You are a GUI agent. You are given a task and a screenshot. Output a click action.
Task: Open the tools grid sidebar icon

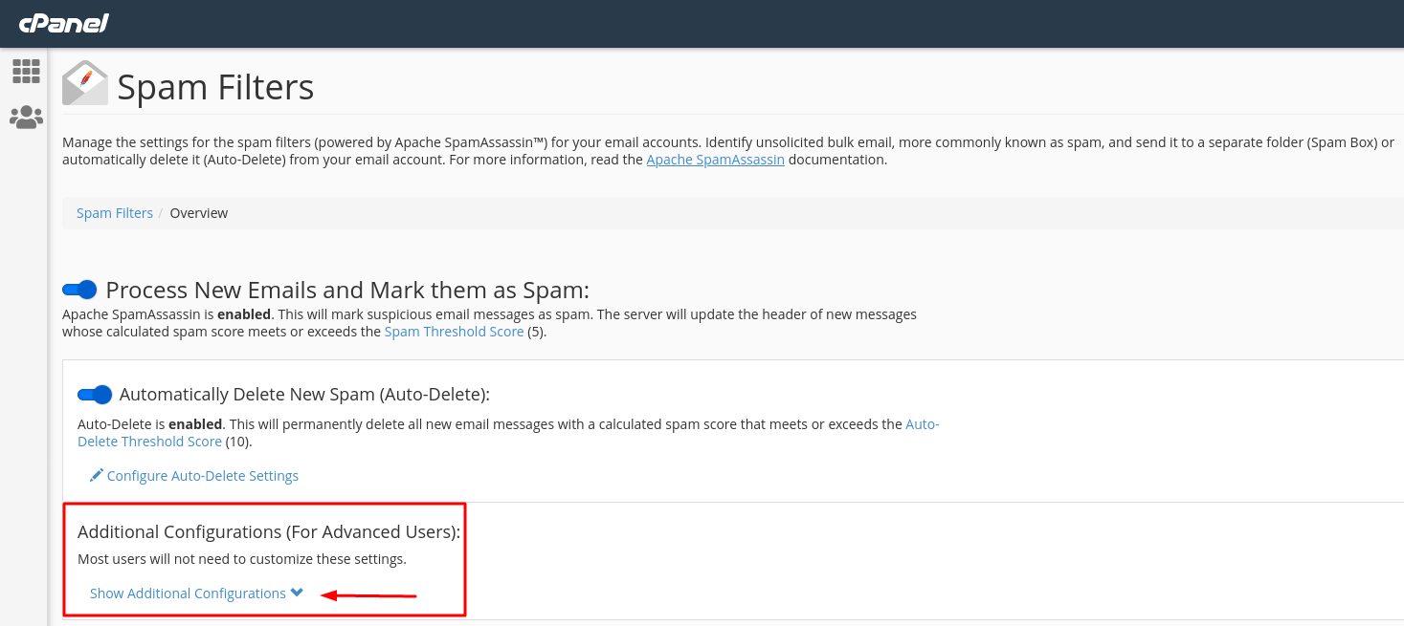pos(26,72)
